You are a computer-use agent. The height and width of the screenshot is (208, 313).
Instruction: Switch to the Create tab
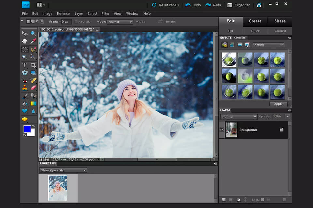255,21
